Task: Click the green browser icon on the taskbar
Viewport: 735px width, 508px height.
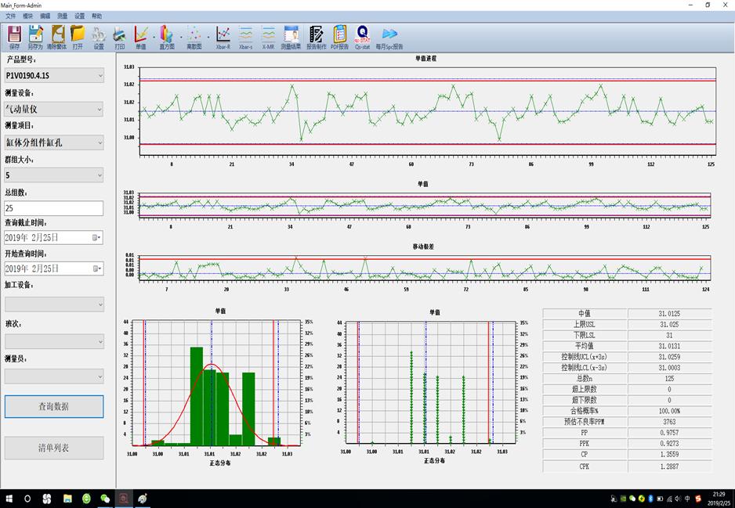Action: pyautogui.click(x=87, y=499)
